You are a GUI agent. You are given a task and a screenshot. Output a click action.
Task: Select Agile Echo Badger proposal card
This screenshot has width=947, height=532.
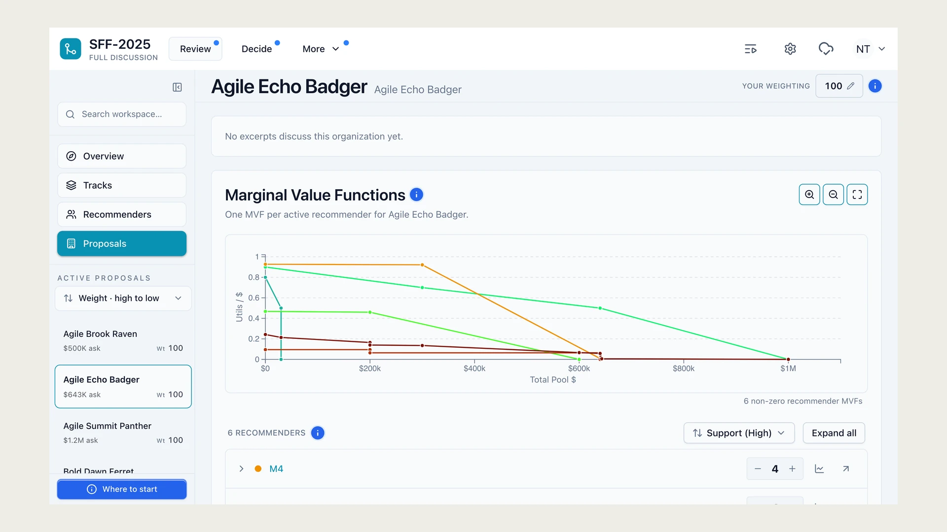coord(123,387)
